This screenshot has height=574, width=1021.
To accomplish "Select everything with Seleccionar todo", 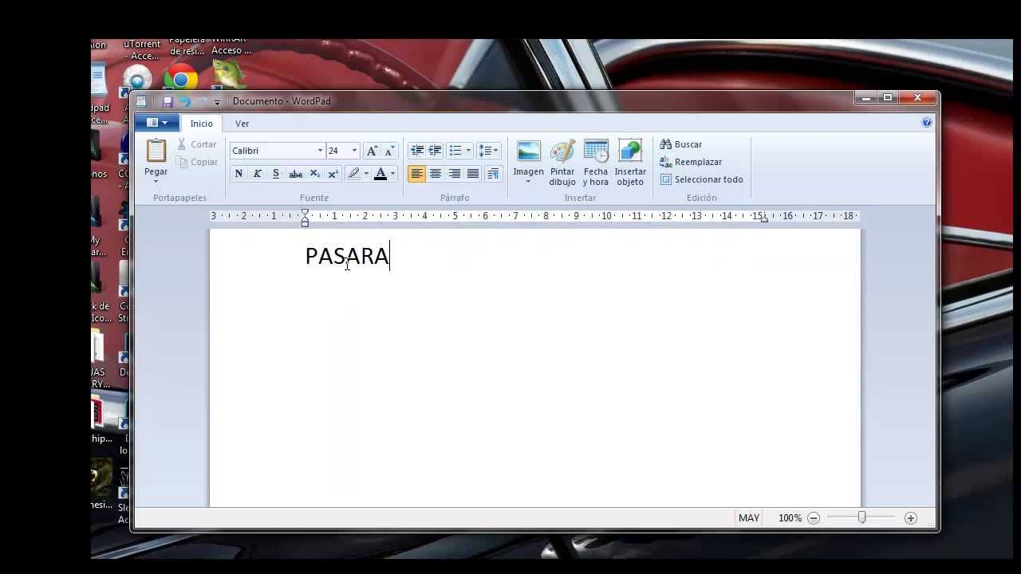I will pyautogui.click(x=702, y=179).
